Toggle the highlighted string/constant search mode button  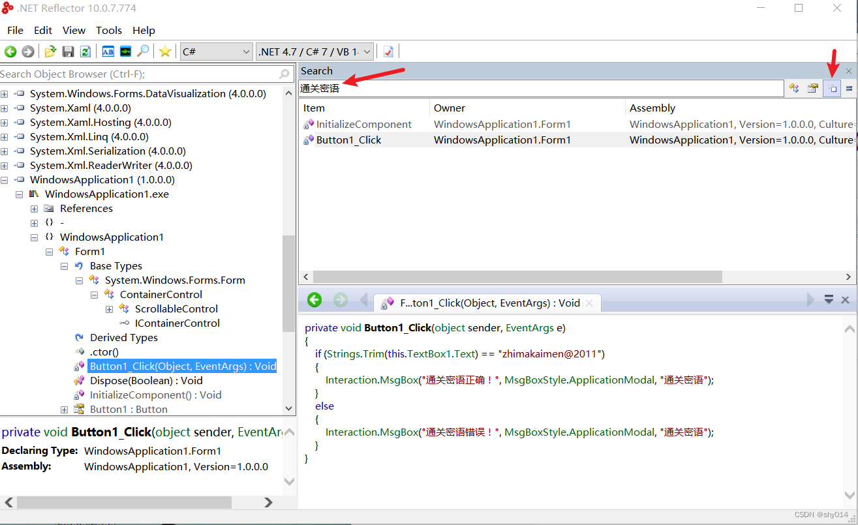click(x=832, y=88)
